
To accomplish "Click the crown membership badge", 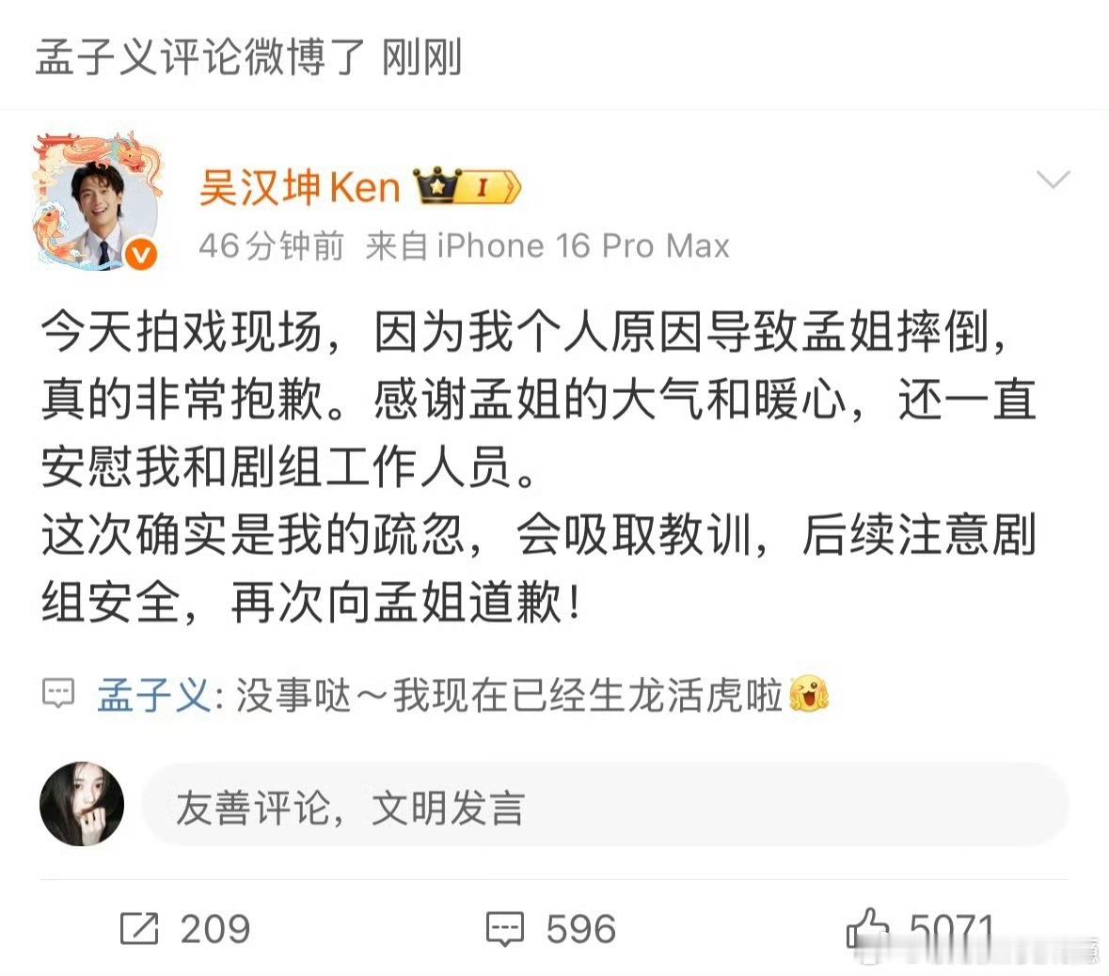I will click(437, 185).
